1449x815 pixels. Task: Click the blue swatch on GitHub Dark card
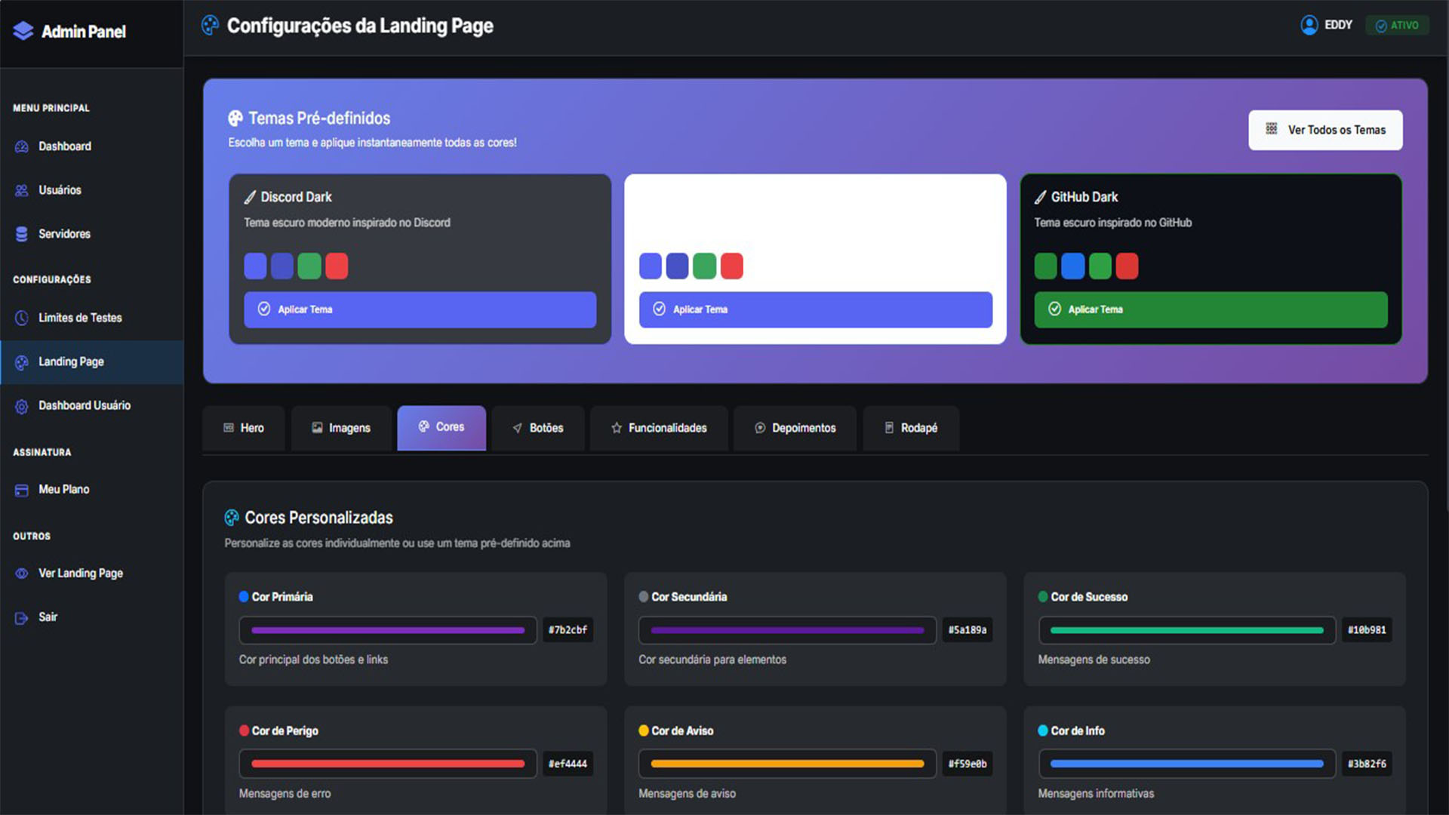click(x=1072, y=266)
